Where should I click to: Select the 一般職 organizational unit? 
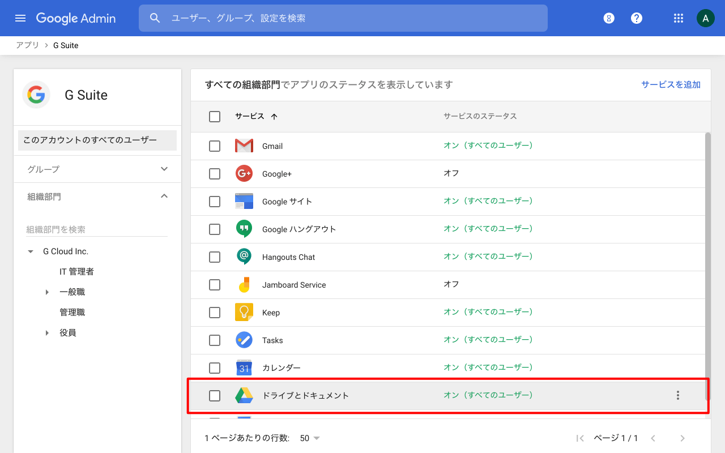tap(72, 292)
